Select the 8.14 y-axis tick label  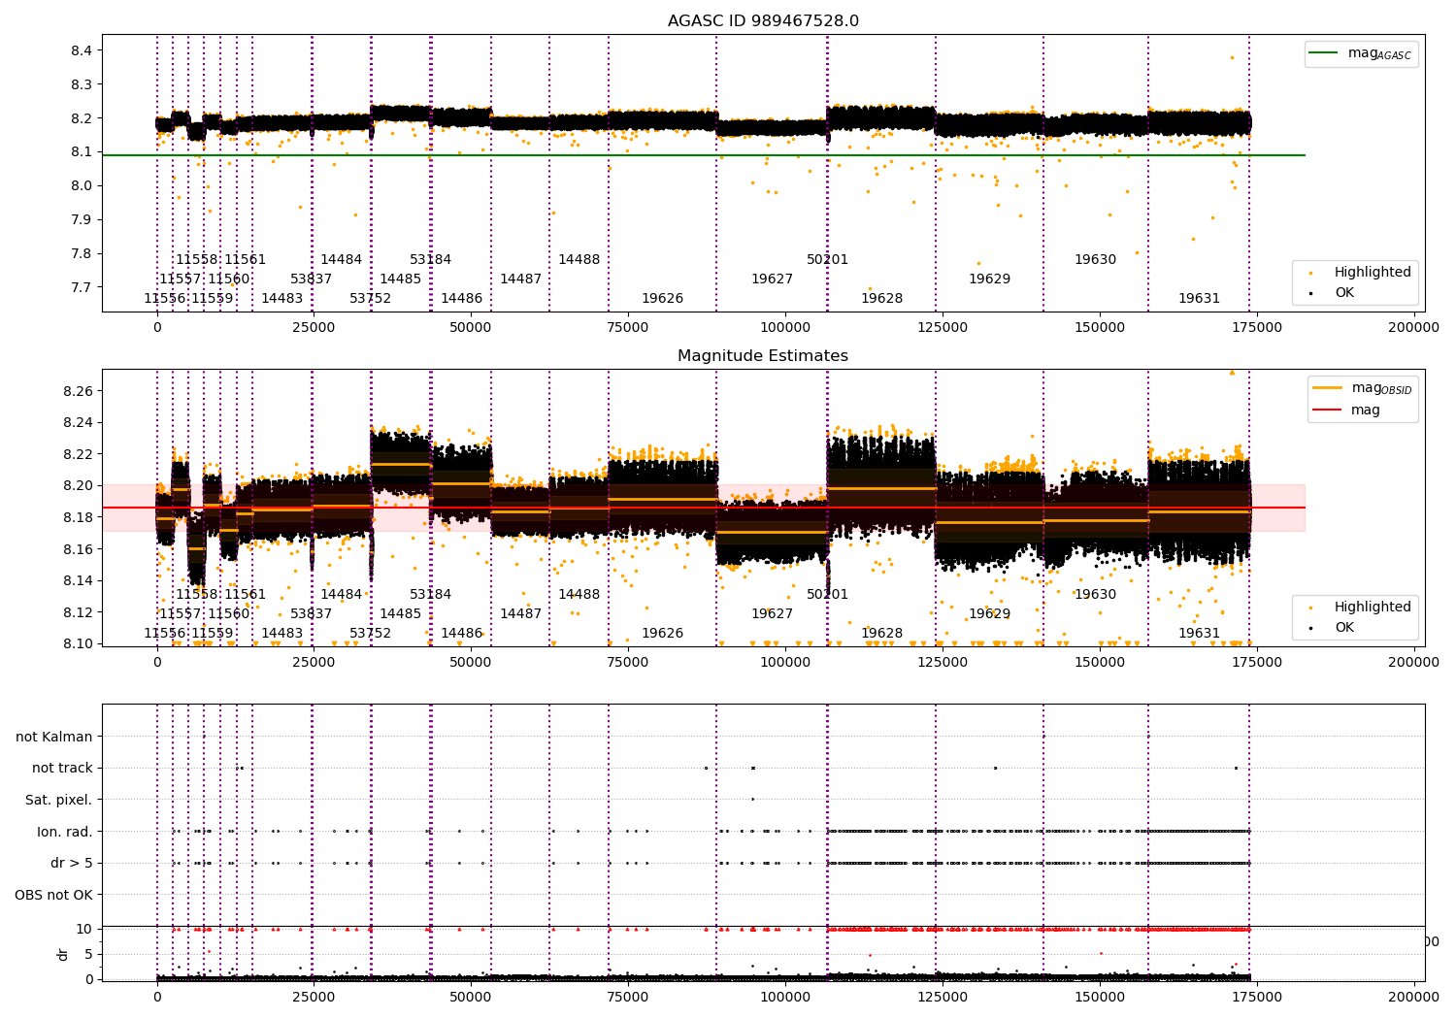coord(79,580)
